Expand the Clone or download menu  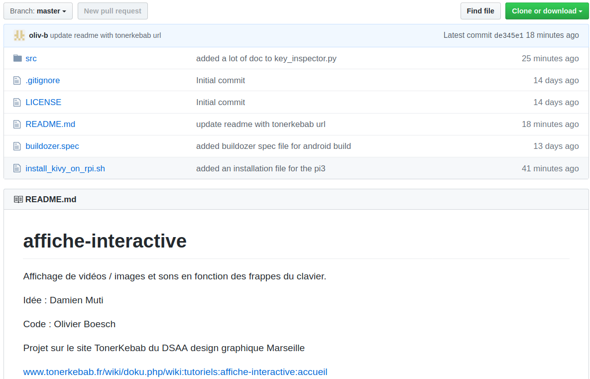click(x=547, y=11)
